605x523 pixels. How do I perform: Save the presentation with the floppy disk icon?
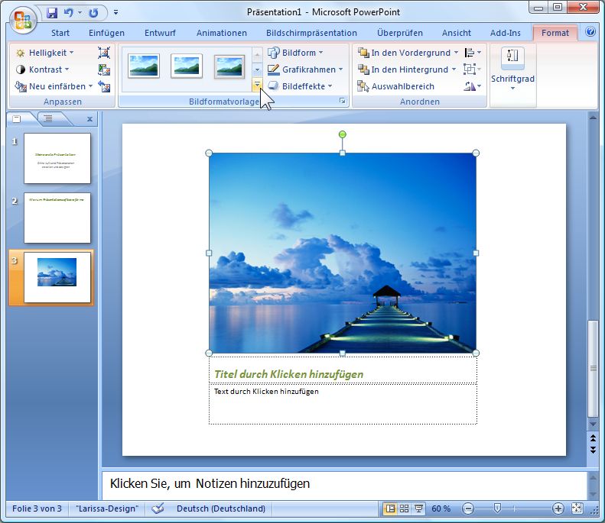pos(52,13)
